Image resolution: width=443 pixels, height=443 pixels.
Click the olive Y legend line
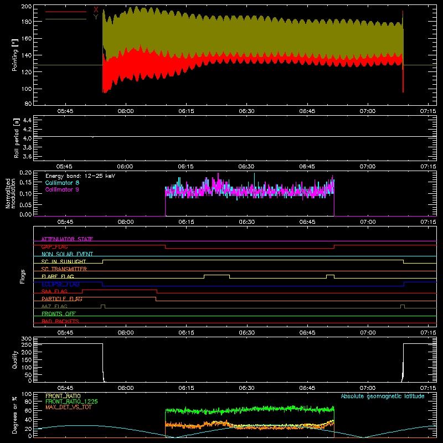click(66, 19)
